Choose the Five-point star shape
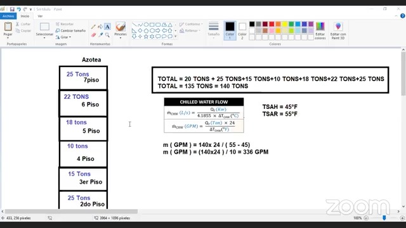The width and height of the screenshot is (406, 228). click(x=146, y=37)
